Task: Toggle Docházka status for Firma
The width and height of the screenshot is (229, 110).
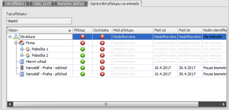Action: 102,43
